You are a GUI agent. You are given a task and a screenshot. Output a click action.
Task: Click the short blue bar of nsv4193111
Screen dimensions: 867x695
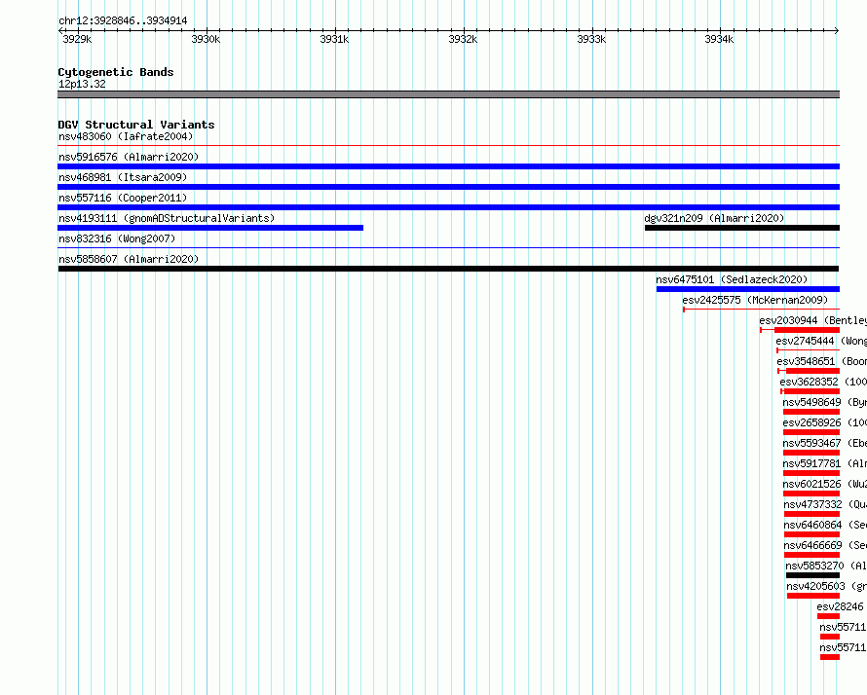tap(210, 228)
